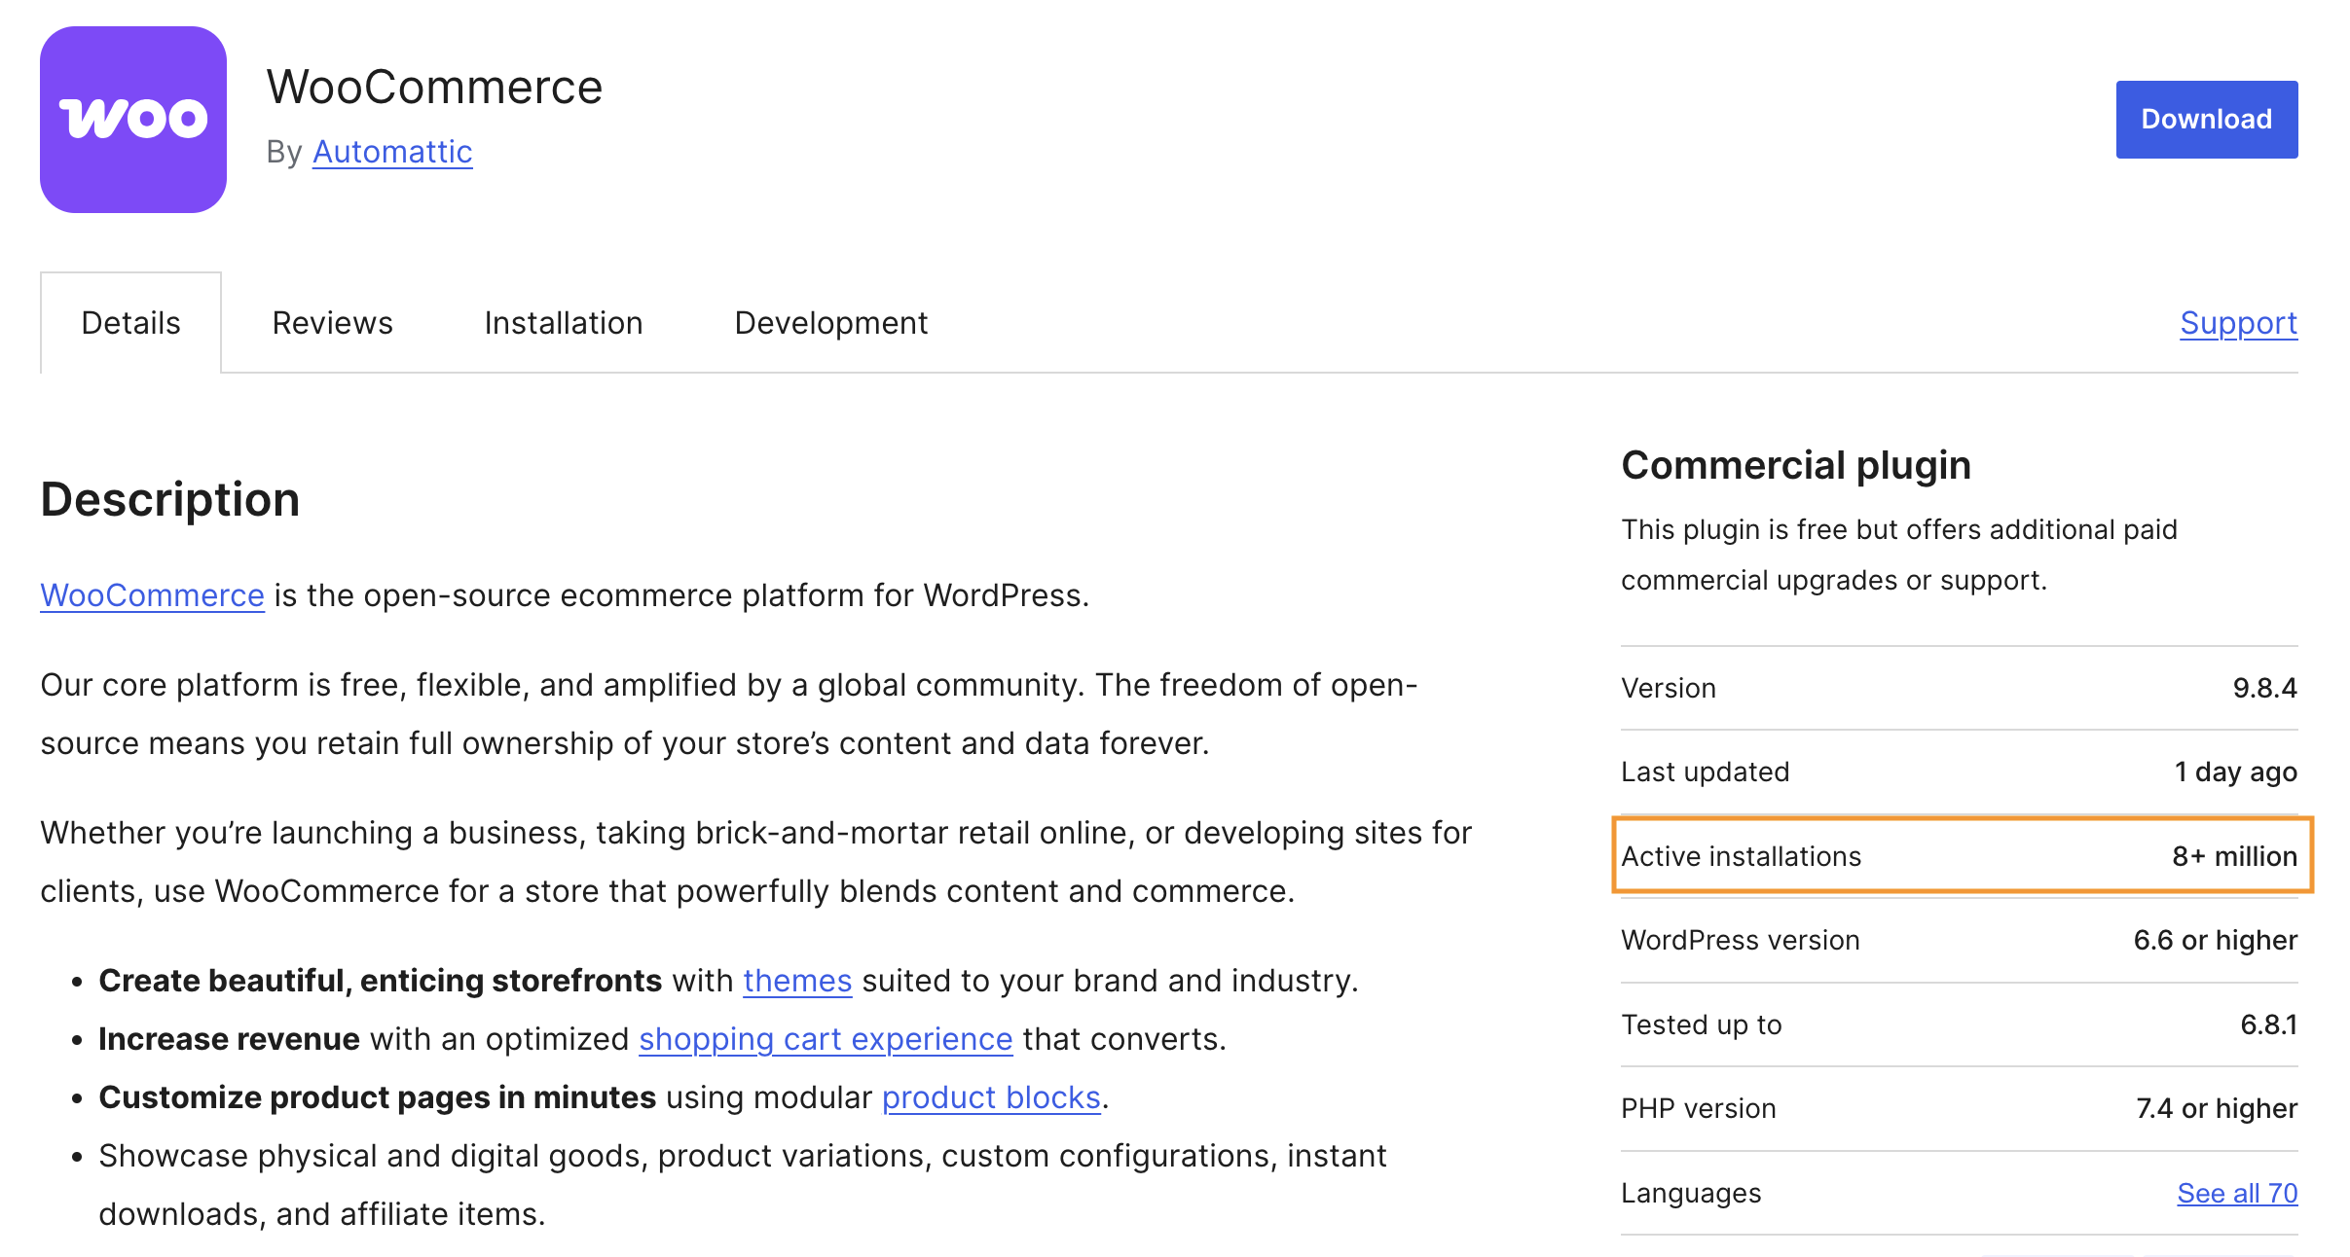The width and height of the screenshot is (2350, 1257).
Task: Click the '6.6 or higher' WordPress version
Action: coord(2215,940)
